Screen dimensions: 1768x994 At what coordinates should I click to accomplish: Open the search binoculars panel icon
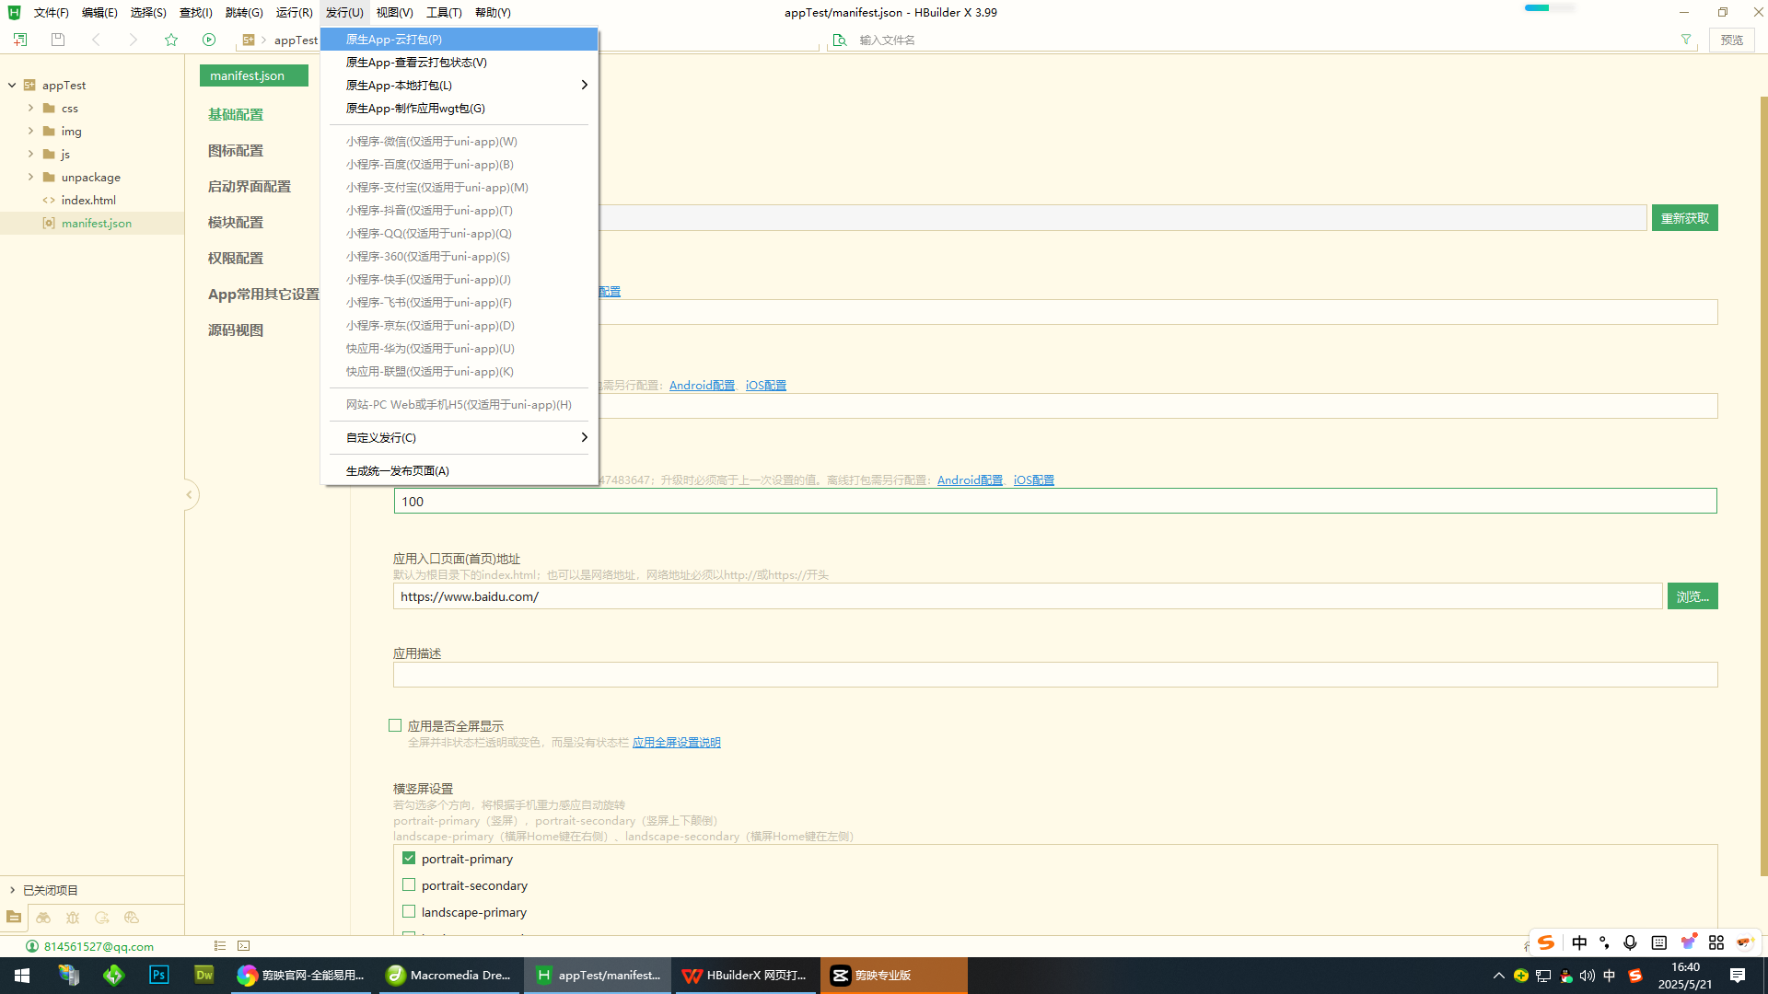[43, 918]
